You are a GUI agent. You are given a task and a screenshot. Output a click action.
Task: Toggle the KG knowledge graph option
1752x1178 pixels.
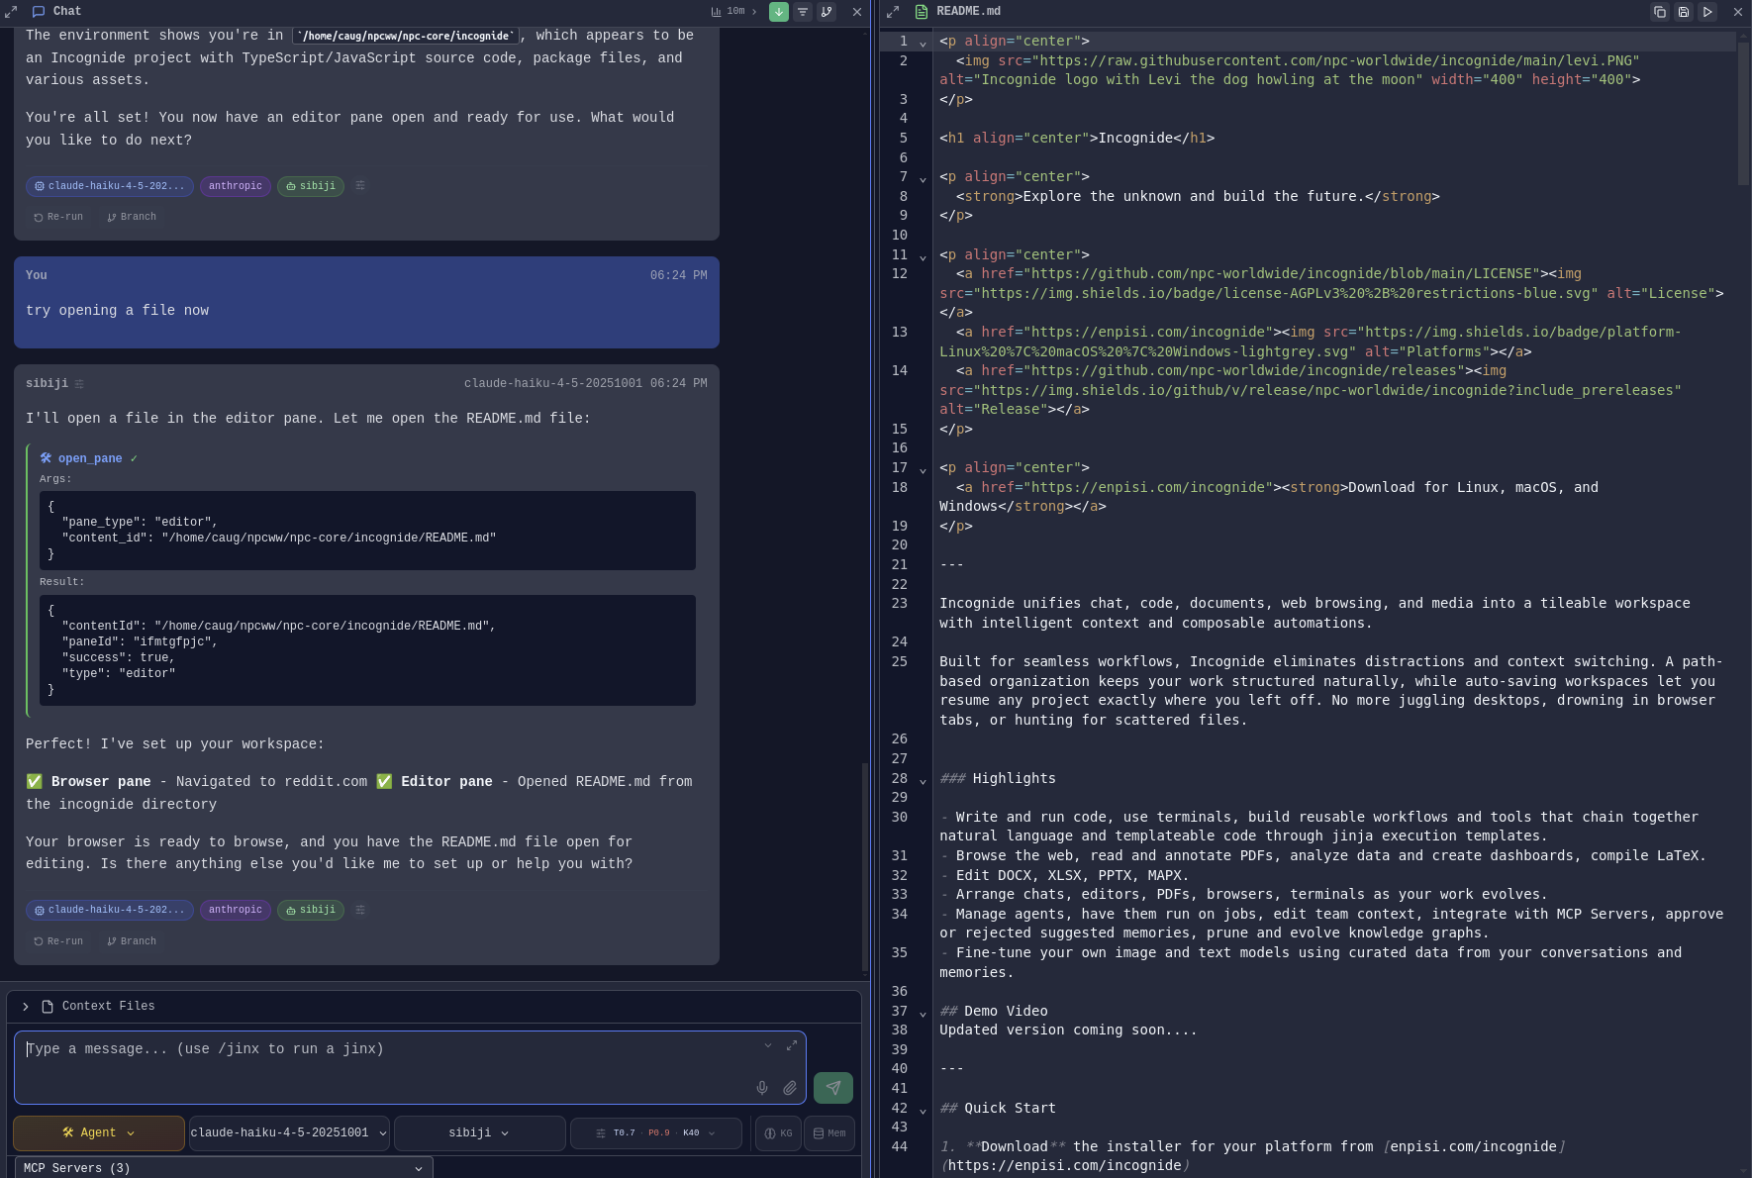pyautogui.click(x=778, y=1133)
